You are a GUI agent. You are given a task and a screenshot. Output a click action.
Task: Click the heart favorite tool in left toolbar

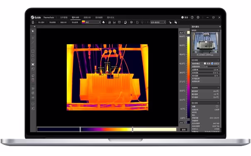pyautogui.click(x=33, y=104)
